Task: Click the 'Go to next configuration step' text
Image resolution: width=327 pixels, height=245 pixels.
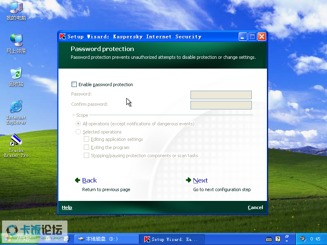Action: click(x=222, y=189)
